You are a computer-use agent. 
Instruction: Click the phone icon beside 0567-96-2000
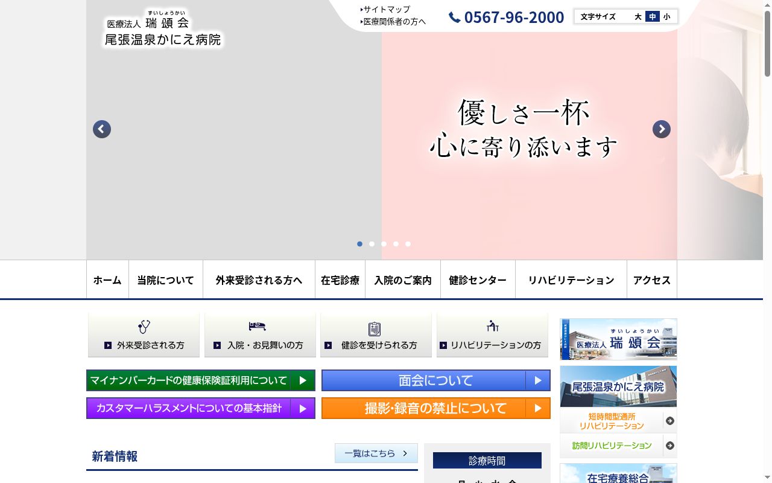click(x=455, y=18)
